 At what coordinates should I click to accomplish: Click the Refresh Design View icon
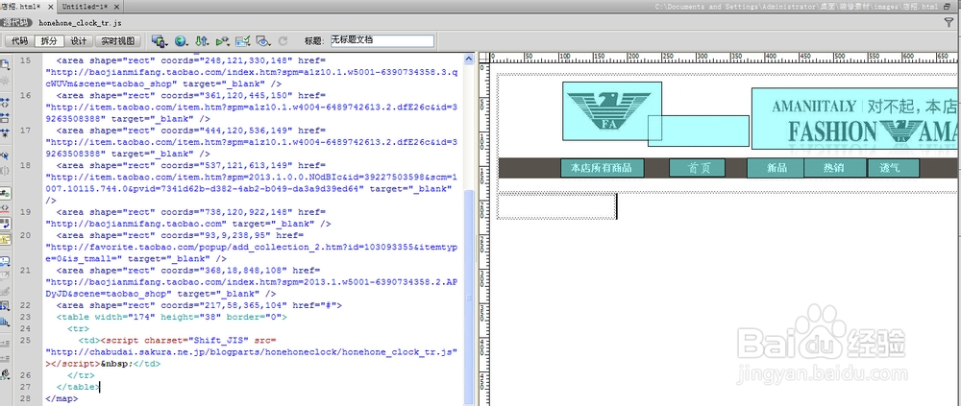click(283, 41)
